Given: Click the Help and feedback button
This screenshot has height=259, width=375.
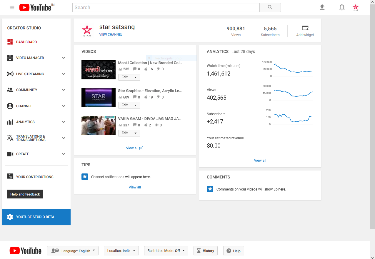Looking at the screenshot, I should click(x=25, y=194).
